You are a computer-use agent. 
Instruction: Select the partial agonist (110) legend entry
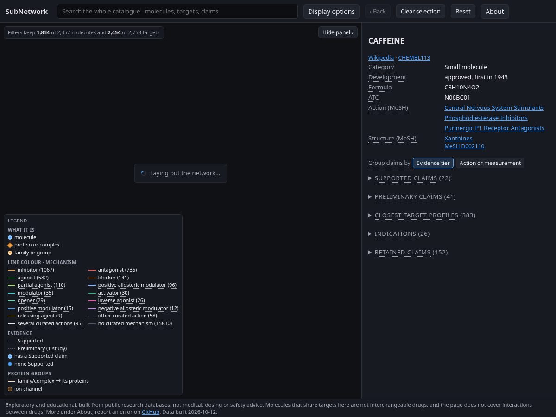pos(41,285)
